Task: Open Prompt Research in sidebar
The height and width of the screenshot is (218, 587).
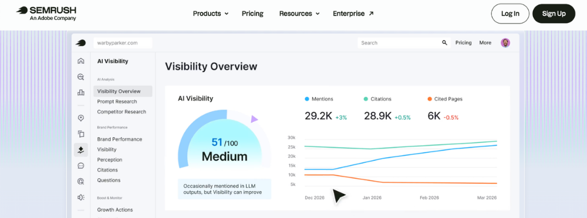Action: [x=117, y=101]
